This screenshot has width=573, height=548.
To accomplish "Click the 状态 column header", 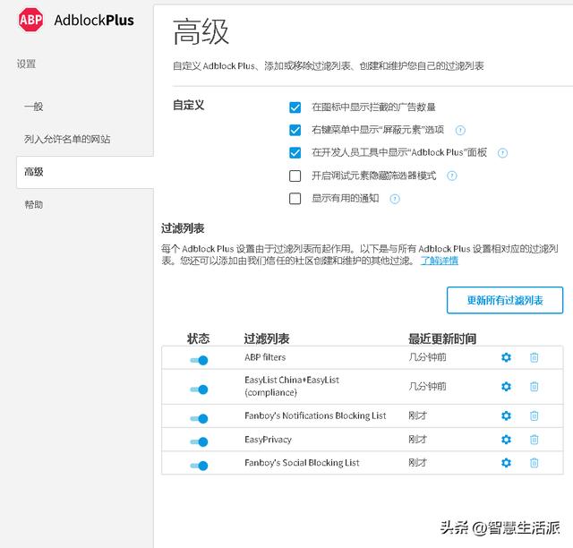I will pyautogui.click(x=198, y=338).
